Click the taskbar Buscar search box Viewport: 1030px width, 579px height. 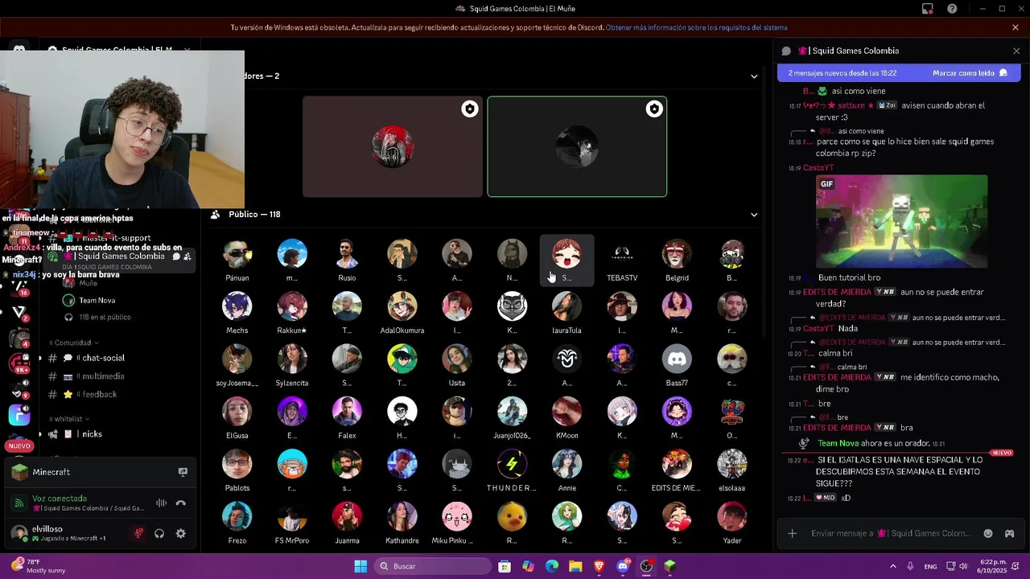coord(433,566)
